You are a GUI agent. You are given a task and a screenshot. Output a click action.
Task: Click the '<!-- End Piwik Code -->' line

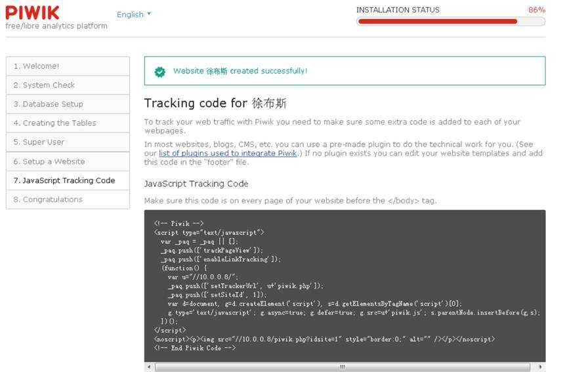(194, 348)
